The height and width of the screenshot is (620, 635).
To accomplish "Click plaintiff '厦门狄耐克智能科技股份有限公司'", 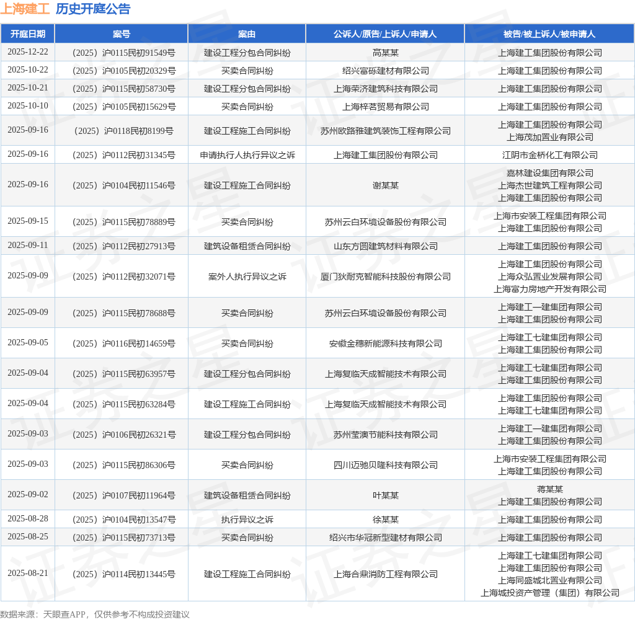I will [386, 277].
